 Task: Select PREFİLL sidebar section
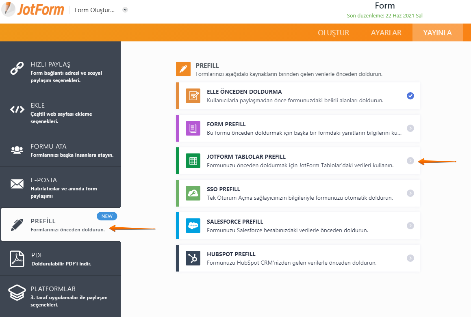(61, 224)
